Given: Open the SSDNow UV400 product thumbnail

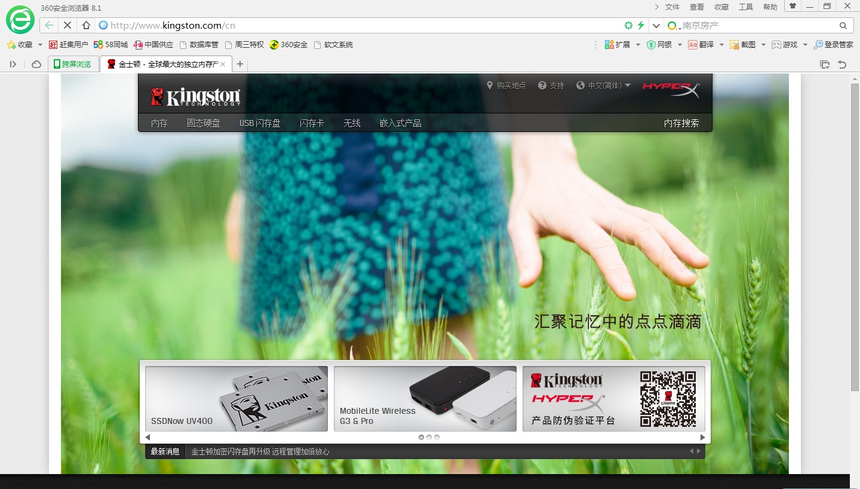Looking at the screenshot, I should pyautogui.click(x=236, y=398).
